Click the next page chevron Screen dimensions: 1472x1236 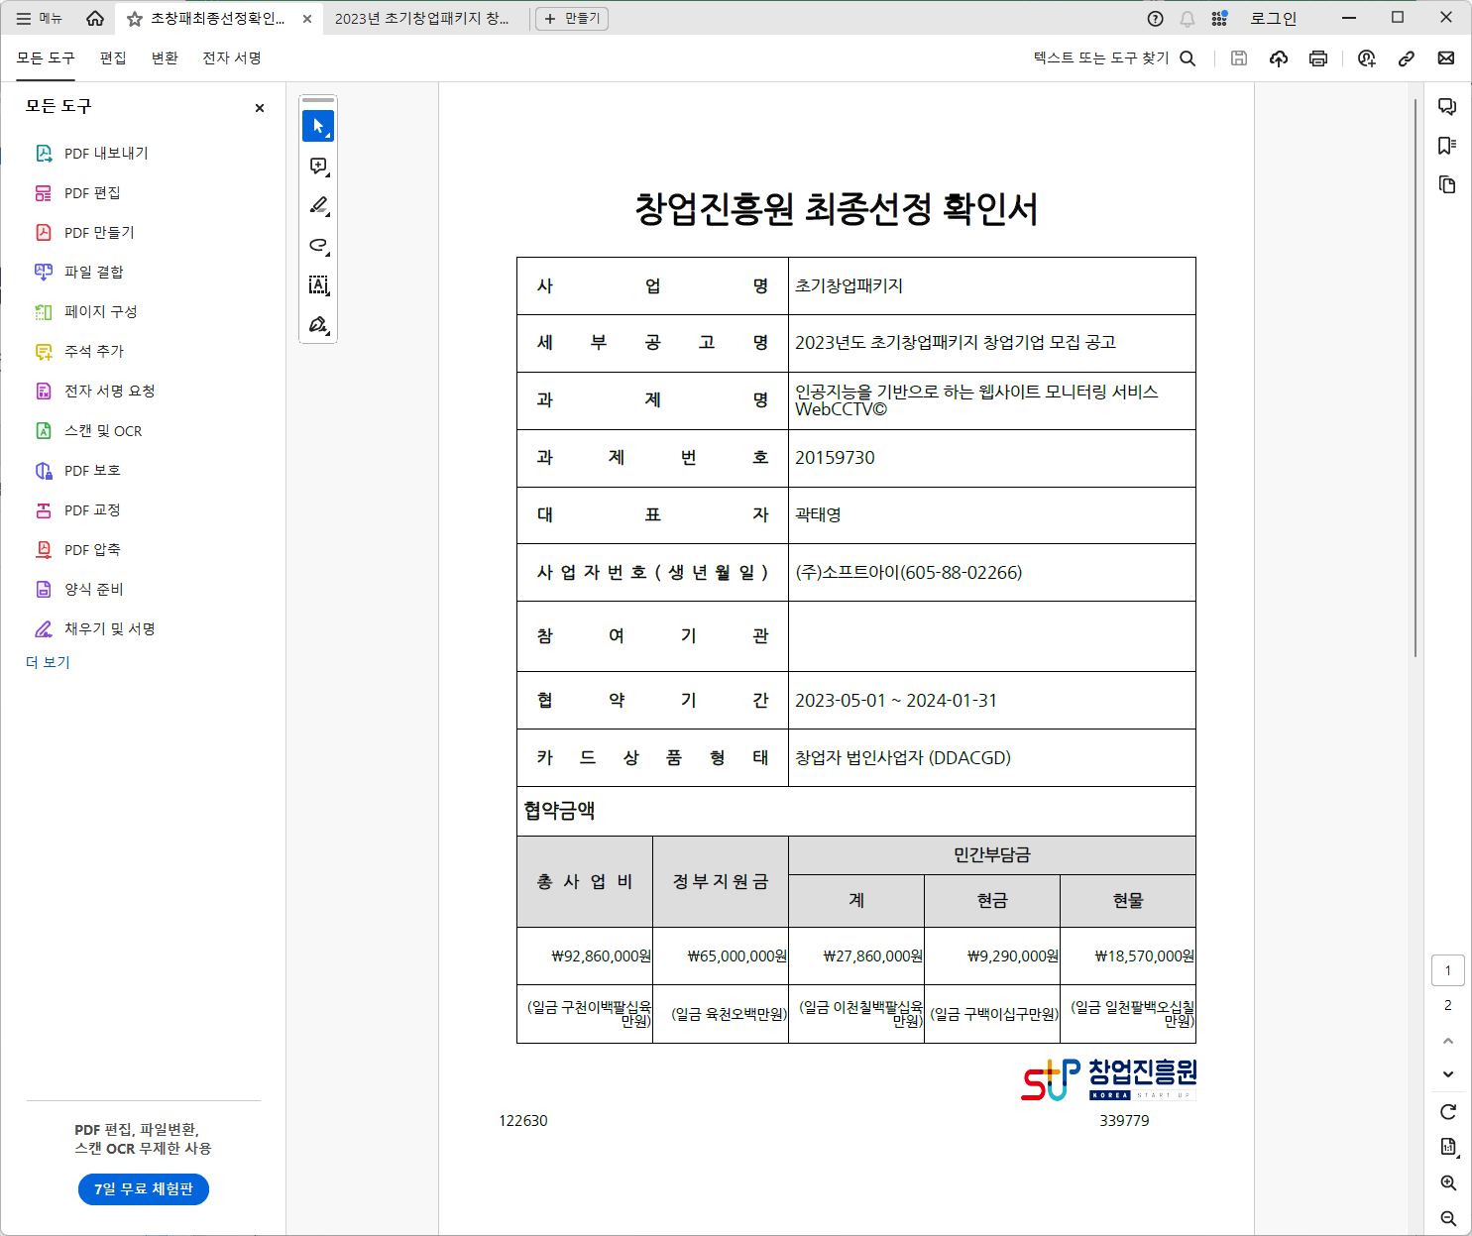point(1448,1074)
